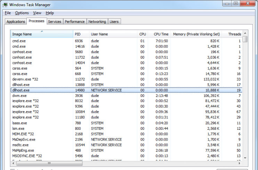This screenshot has width=258, height=170.
Task: Select iexplore.exe *32 with PID 9396
Action: pyautogui.click(x=126, y=106)
